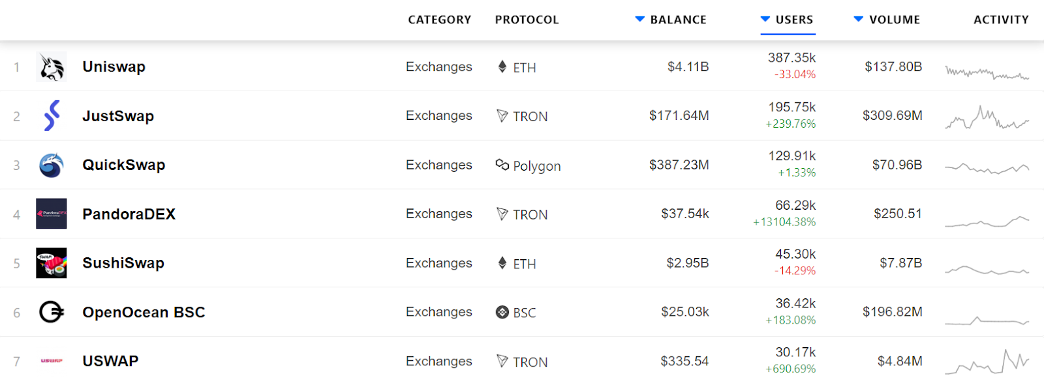
Task: Click the Polygon protocol icon in QuickSwap row
Action: pos(502,165)
